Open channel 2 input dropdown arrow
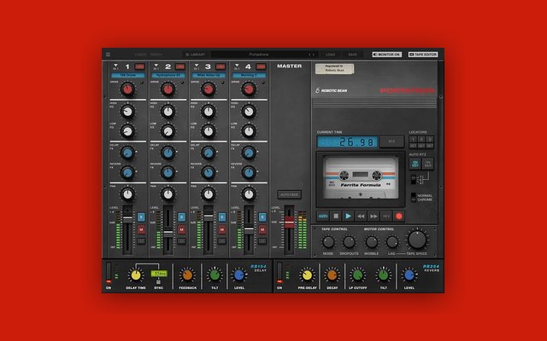The image size is (547, 341). pos(156,66)
